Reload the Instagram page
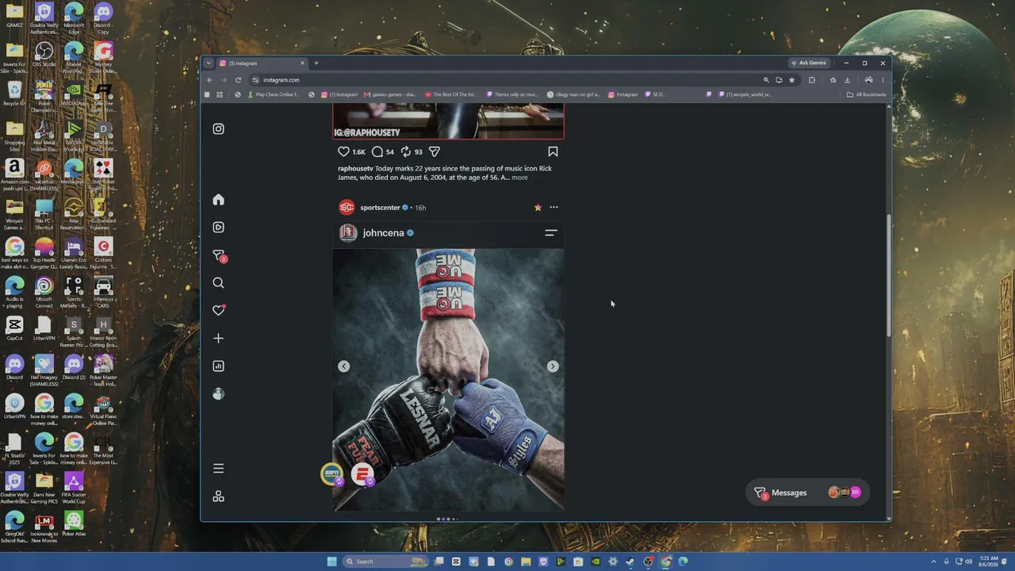 point(238,80)
